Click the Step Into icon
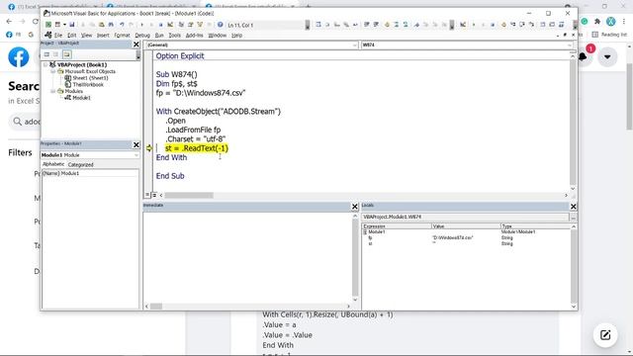633x356 pixels. 513,25
